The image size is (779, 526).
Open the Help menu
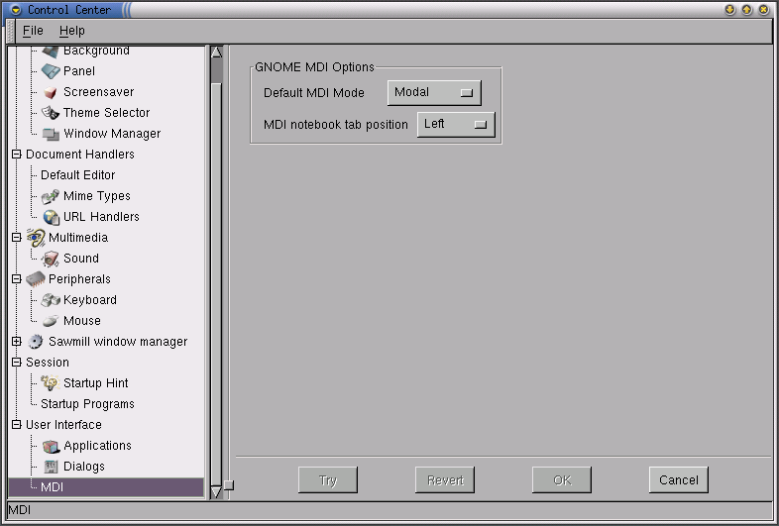pyautogui.click(x=72, y=31)
